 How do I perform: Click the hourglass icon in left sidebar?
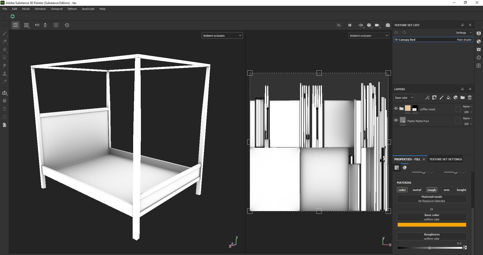pyautogui.click(x=5, y=109)
